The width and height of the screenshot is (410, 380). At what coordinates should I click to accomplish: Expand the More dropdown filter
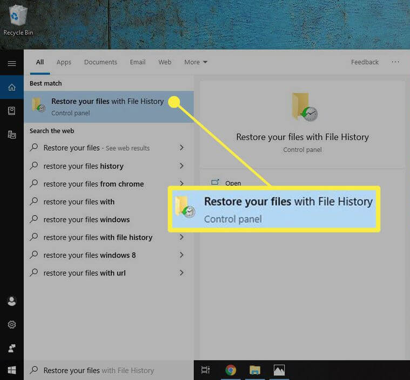click(196, 62)
